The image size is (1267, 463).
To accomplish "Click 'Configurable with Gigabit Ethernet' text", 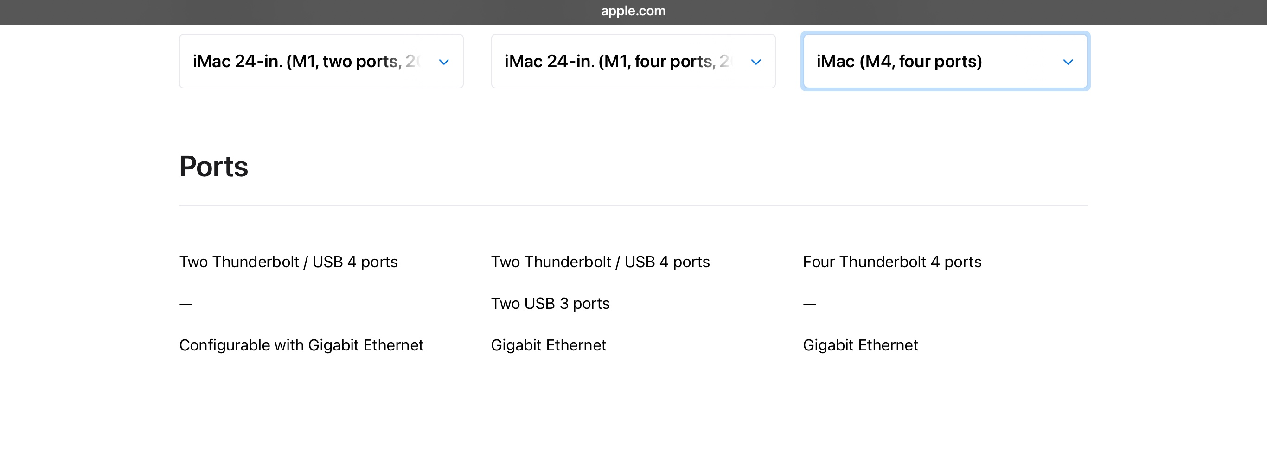I will [x=301, y=345].
